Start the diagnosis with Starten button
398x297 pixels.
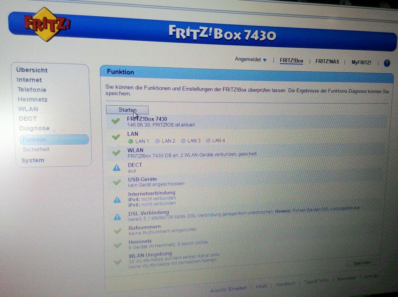127,110
